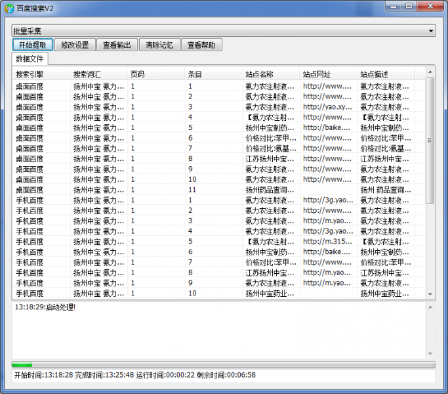Click 扬州中宝制药... site name in 手机百度 row 6
This screenshot has width=448, height=394.
(270, 252)
